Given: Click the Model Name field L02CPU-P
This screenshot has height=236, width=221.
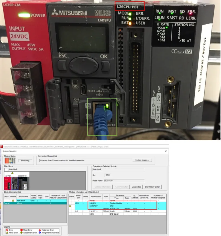Looking at the screenshot, I should click(124, 181).
